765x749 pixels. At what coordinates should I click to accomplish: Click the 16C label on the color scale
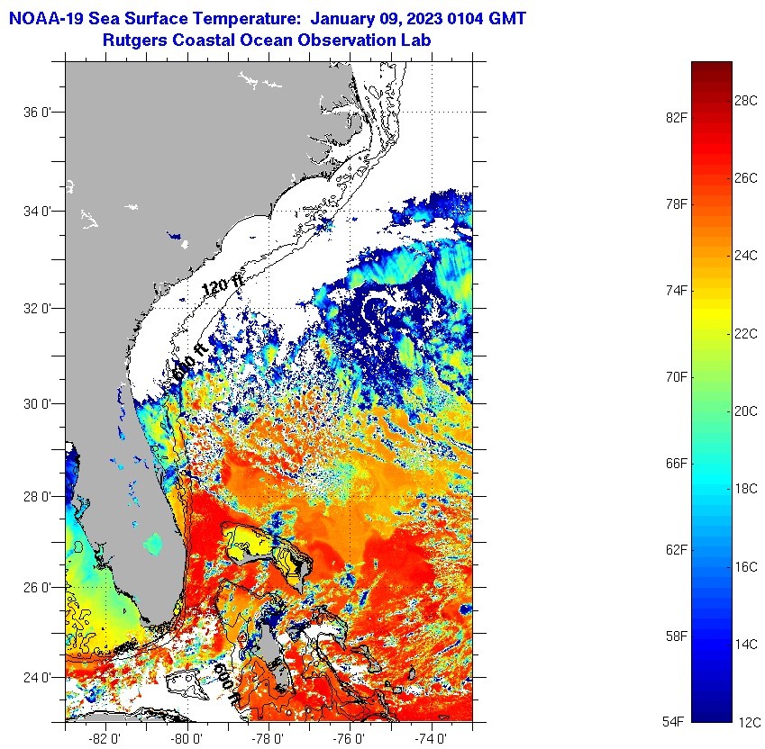click(x=746, y=567)
